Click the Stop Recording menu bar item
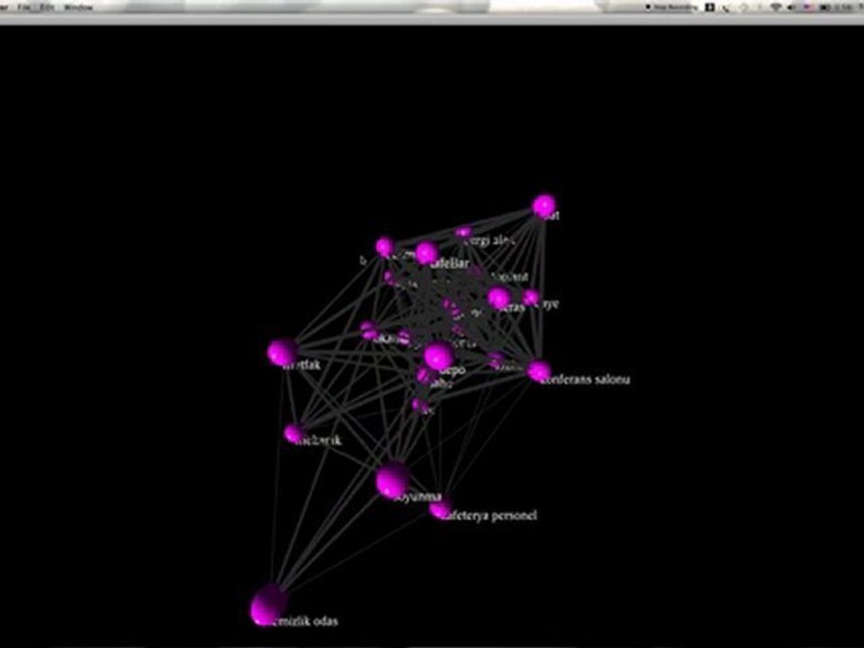864x648 pixels. coord(671,7)
